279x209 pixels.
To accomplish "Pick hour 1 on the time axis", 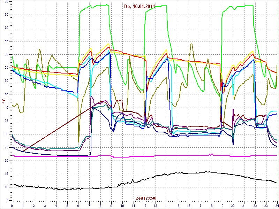I will [23, 206].
